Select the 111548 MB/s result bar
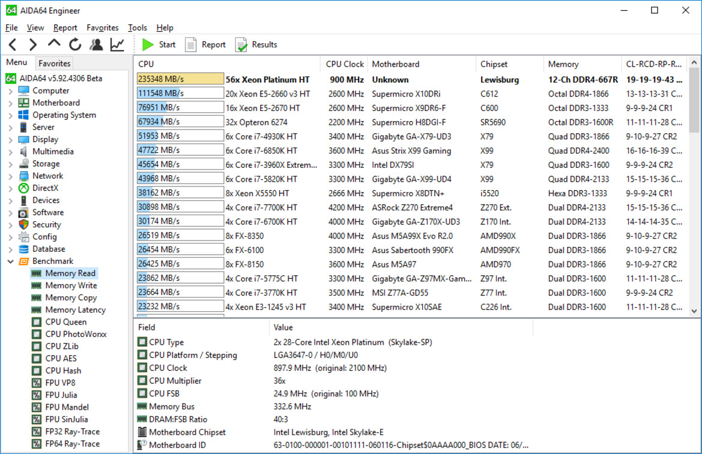Screen dimensions: 702x454 [180, 94]
